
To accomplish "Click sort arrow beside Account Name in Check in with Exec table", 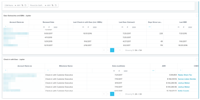I will click(x=31, y=66).
